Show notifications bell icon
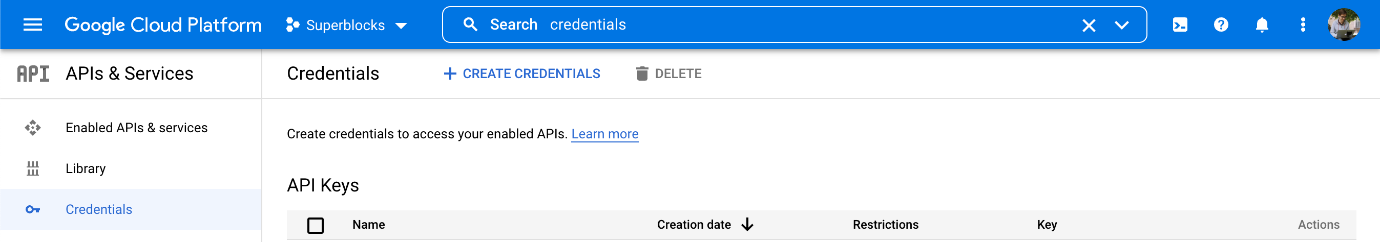The height and width of the screenshot is (242, 1380). tap(1262, 25)
